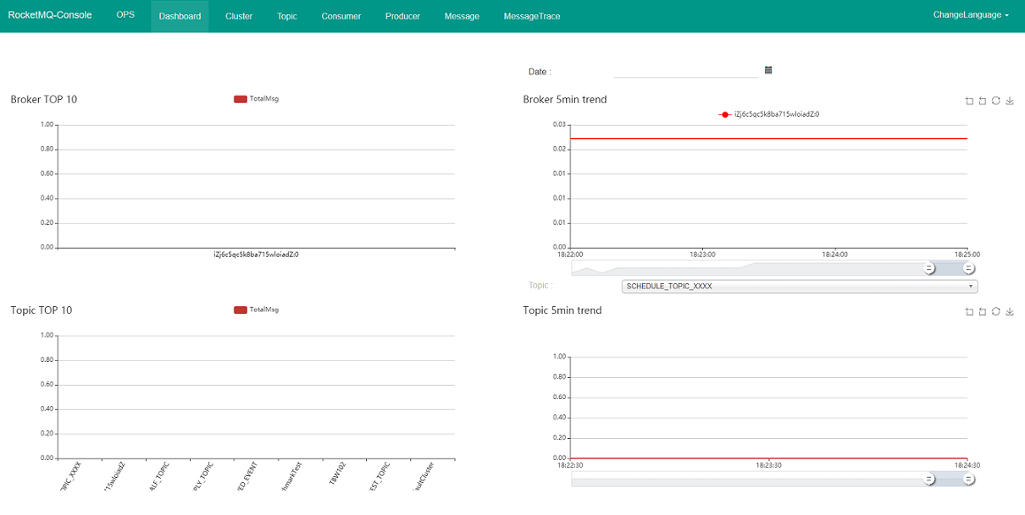Click zoom icon on Topic 5min trend
The width and height of the screenshot is (1025, 515).
point(969,312)
